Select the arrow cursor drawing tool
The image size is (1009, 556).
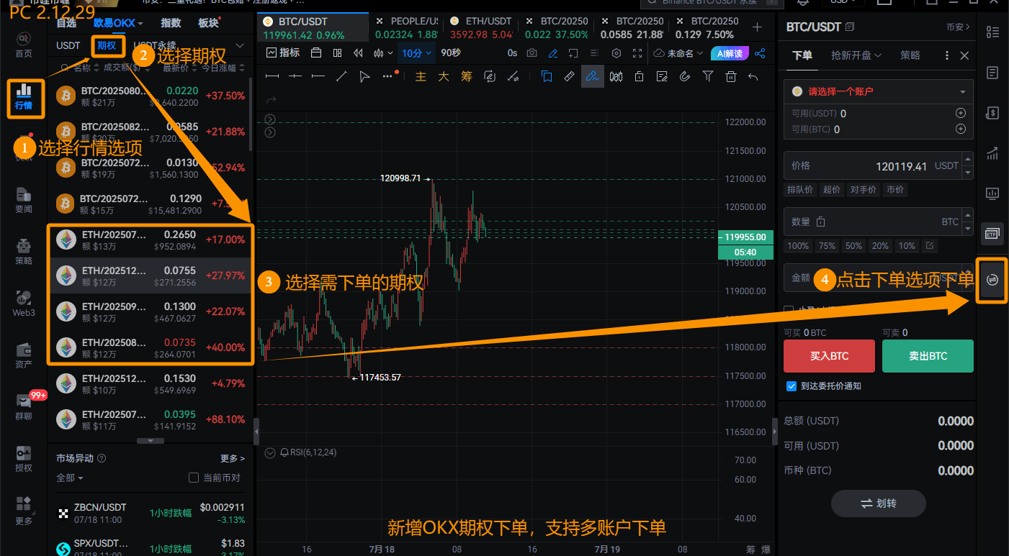click(x=364, y=76)
